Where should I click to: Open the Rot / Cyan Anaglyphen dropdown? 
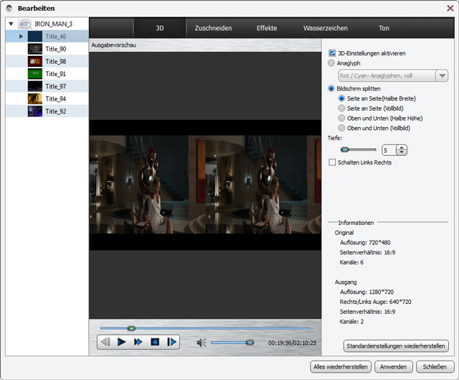tap(442, 75)
